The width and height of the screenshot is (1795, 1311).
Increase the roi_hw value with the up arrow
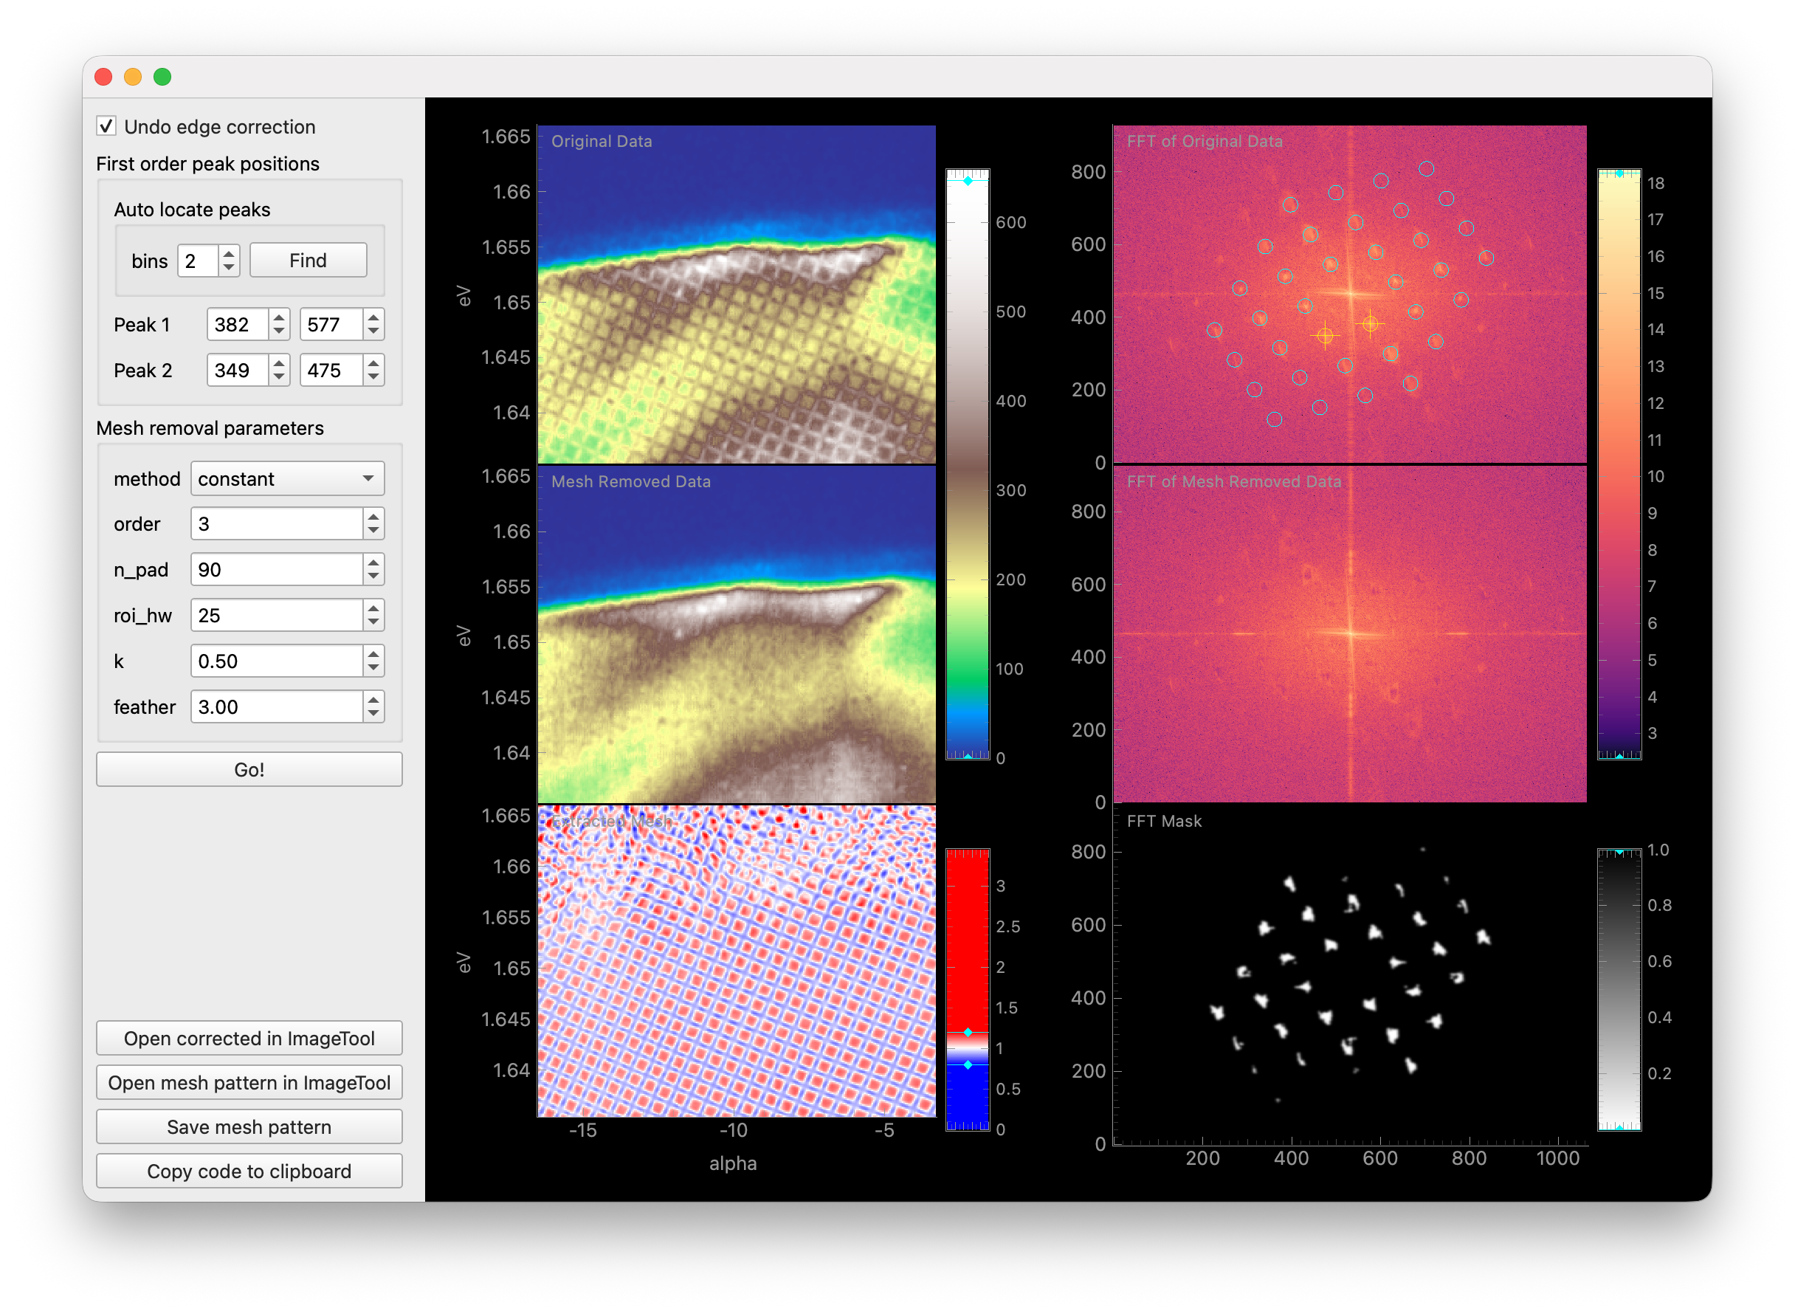pyautogui.click(x=373, y=609)
